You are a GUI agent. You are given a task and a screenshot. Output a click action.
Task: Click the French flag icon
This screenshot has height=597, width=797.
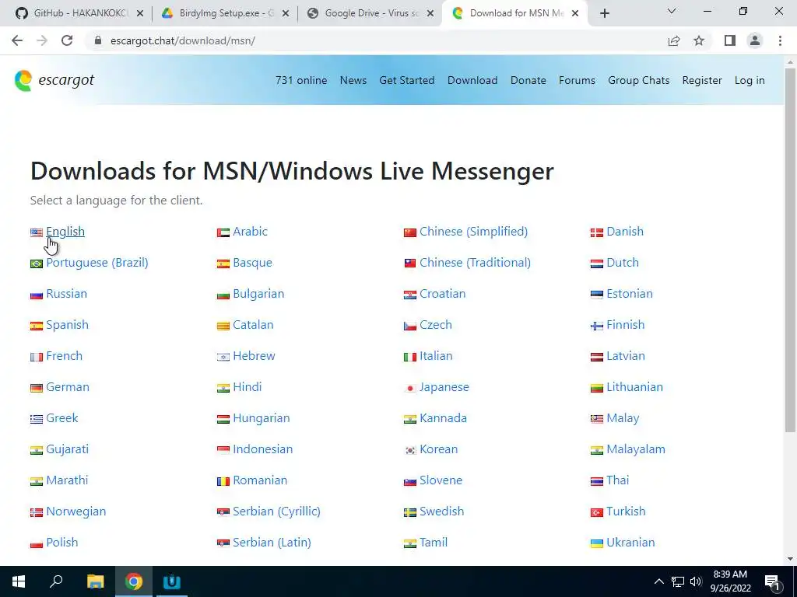click(37, 357)
